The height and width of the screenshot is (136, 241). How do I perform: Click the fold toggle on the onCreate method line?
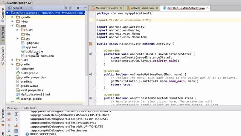pos(95,54)
